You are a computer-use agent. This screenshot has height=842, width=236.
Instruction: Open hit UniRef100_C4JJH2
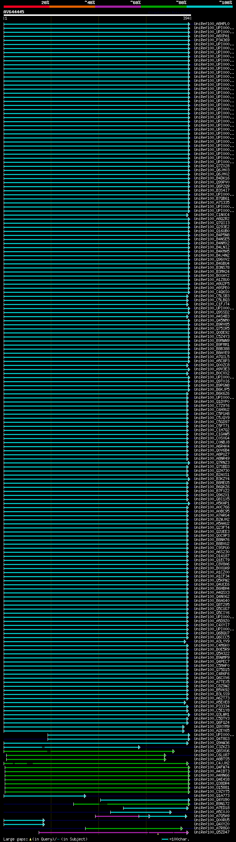click(212, 763)
